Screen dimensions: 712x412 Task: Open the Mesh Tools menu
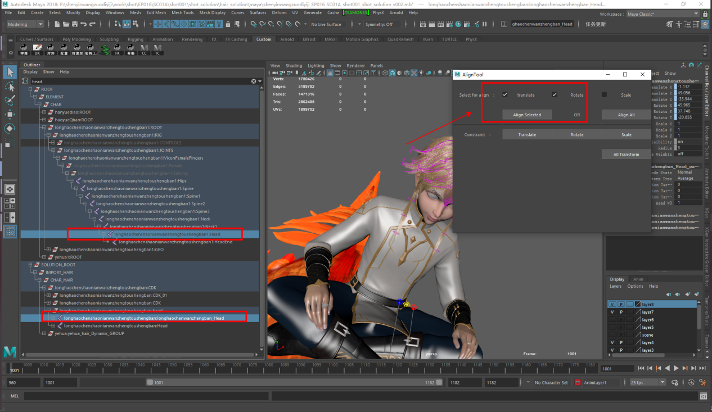pos(182,12)
